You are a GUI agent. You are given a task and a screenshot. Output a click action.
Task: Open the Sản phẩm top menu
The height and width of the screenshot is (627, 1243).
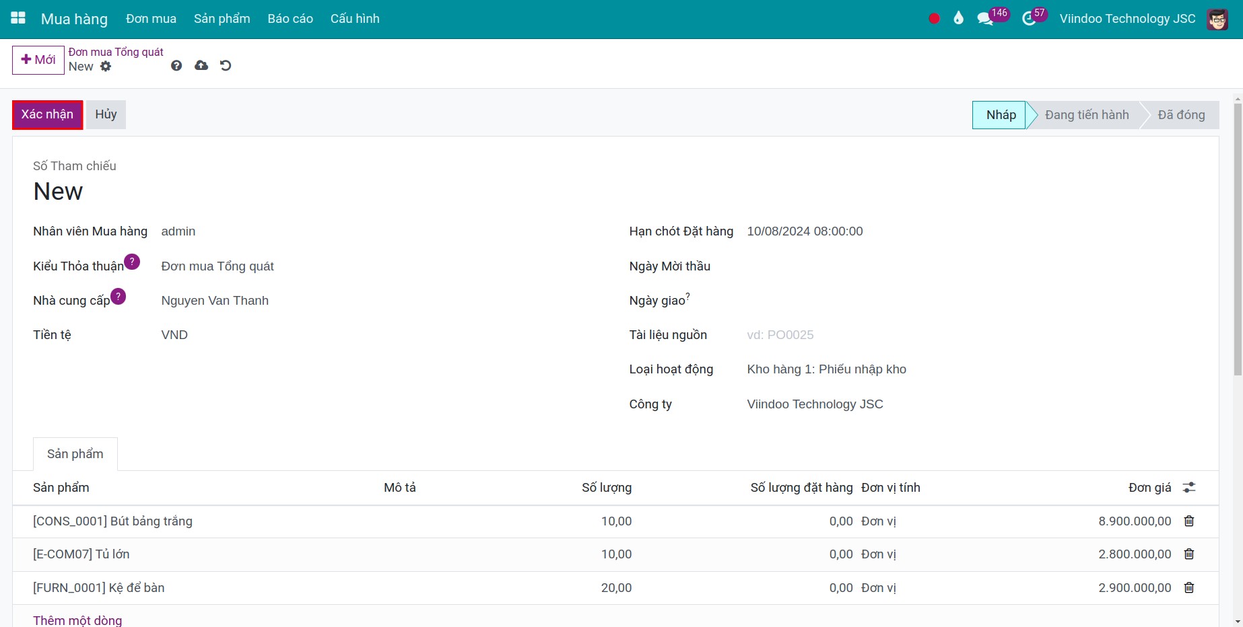pos(222,19)
